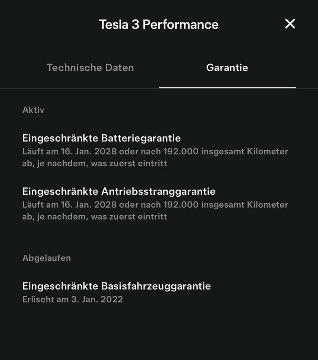This screenshot has height=360, width=318.
Task: Select the Garantie tab
Action: pyautogui.click(x=227, y=67)
